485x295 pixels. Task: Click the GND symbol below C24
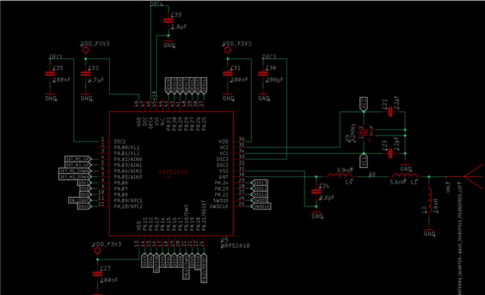coord(317,215)
